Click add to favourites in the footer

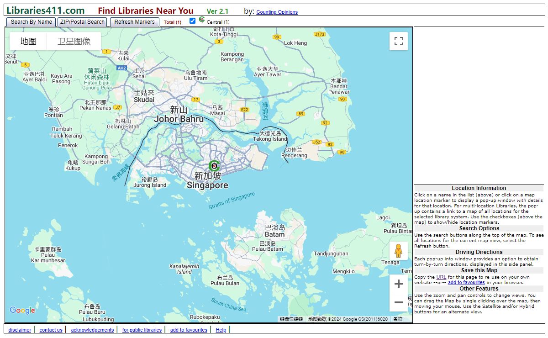tap(189, 330)
